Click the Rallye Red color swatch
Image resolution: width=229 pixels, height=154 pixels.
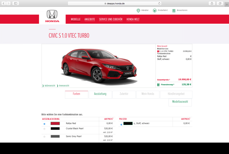55,123
